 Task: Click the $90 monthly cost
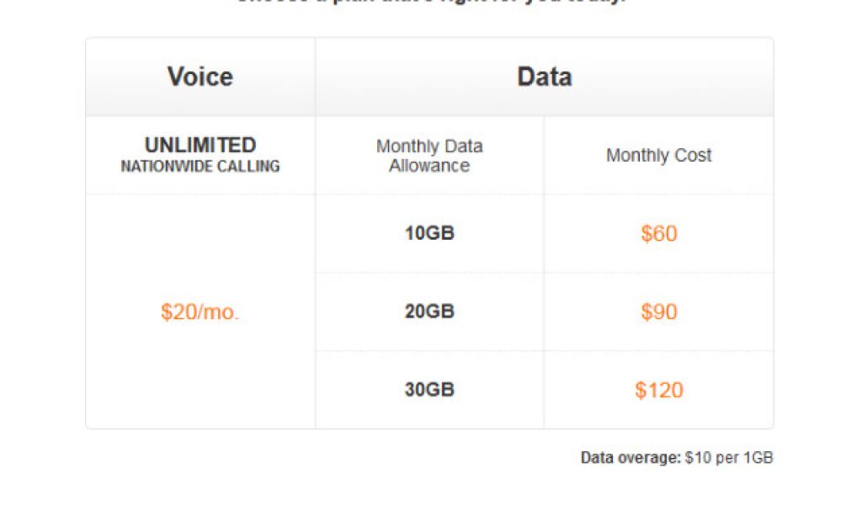pos(658,311)
